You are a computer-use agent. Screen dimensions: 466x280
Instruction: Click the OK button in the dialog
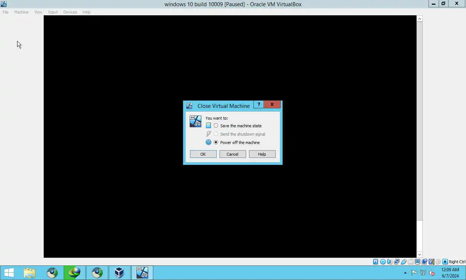203,154
